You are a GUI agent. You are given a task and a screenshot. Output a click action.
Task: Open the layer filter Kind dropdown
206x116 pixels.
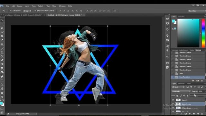tap(178, 87)
